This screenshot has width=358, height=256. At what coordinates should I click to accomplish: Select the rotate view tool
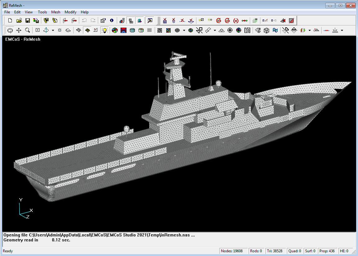point(10,30)
